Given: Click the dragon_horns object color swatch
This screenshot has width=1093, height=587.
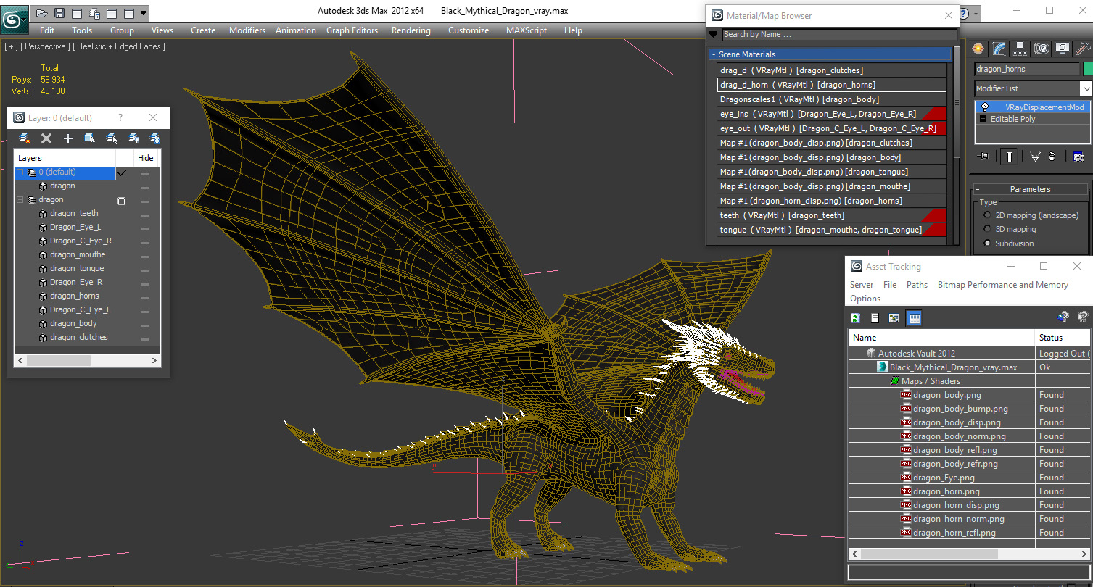Looking at the screenshot, I should 1087,69.
